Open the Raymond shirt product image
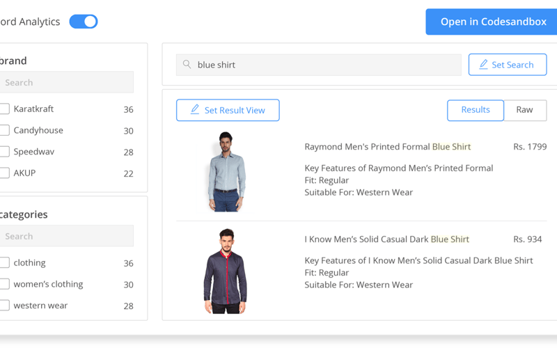The width and height of the screenshot is (557, 348). pyautogui.click(x=226, y=172)
